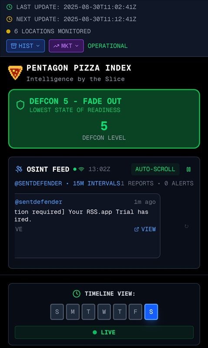The height and width of the screenshot is (348, 208).
Task: Expand the chevron on the MKT button
Action: click(x=77, y=46)
